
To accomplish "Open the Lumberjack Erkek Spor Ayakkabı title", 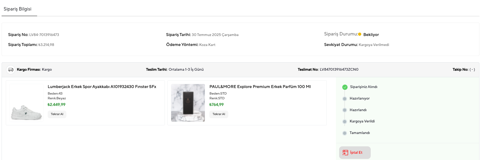I will point(102,87).
